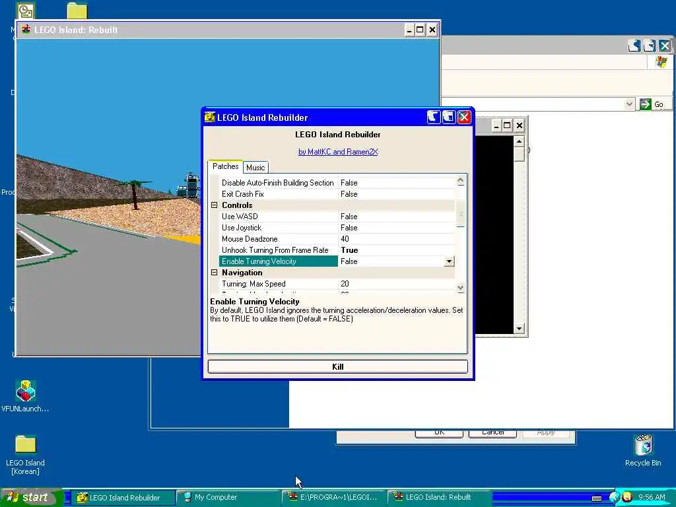The height and width of the screenshot is (507, 676).
Task: Click the False value of Use WASD
Action: click(349, 217)
